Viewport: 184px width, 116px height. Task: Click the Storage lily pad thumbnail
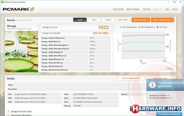pos(21,51)
